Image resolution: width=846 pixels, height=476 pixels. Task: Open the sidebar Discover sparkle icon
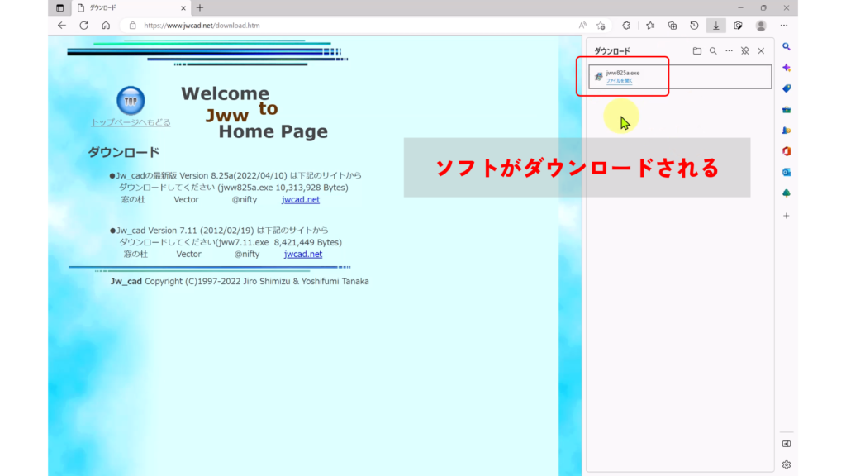787,68
